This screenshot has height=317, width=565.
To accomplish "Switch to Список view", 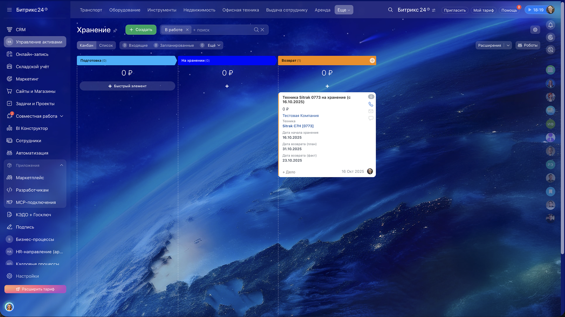I will tap(106, 45).
